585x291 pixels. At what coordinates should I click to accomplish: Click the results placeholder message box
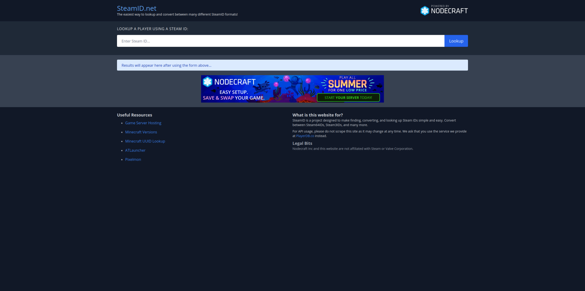coord(292,65)
